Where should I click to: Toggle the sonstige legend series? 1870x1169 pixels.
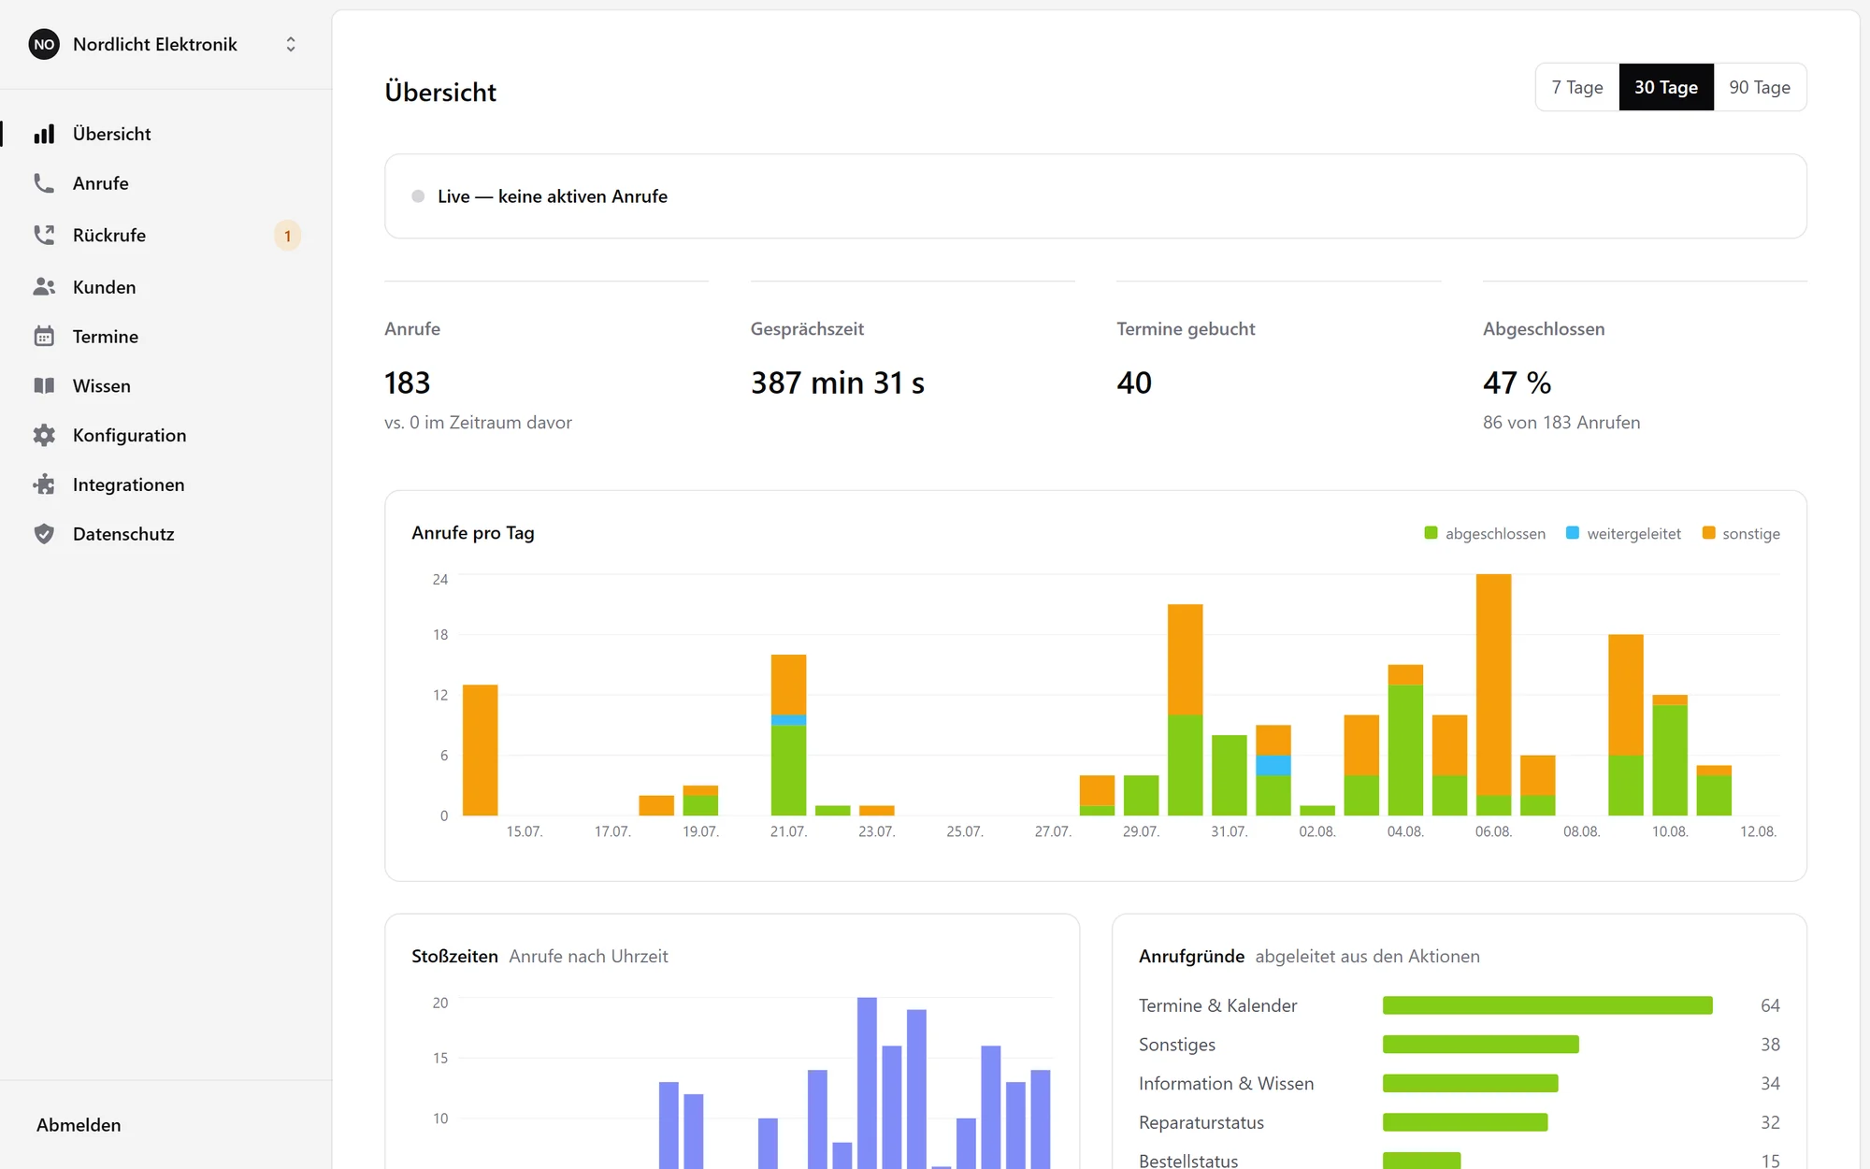[x=1741, y=533]
